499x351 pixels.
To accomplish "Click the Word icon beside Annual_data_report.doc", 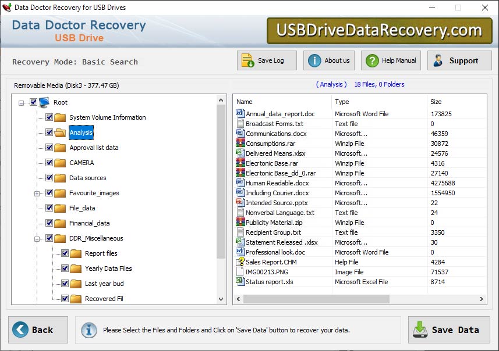I will point(240,113).
